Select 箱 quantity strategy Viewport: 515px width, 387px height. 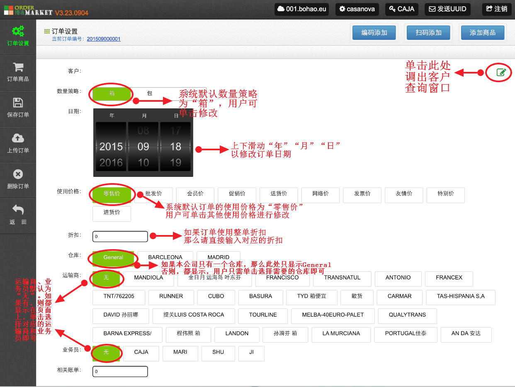[112, 93]
